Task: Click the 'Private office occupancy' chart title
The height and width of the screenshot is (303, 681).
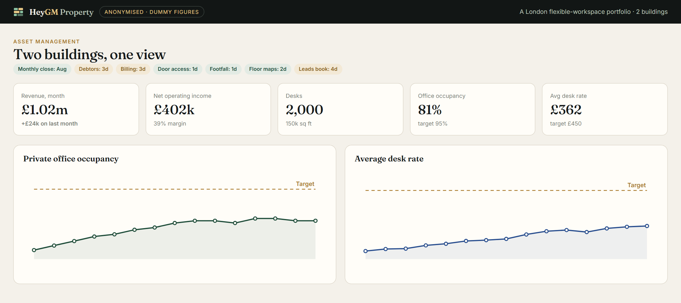Action: pos(71,159)
